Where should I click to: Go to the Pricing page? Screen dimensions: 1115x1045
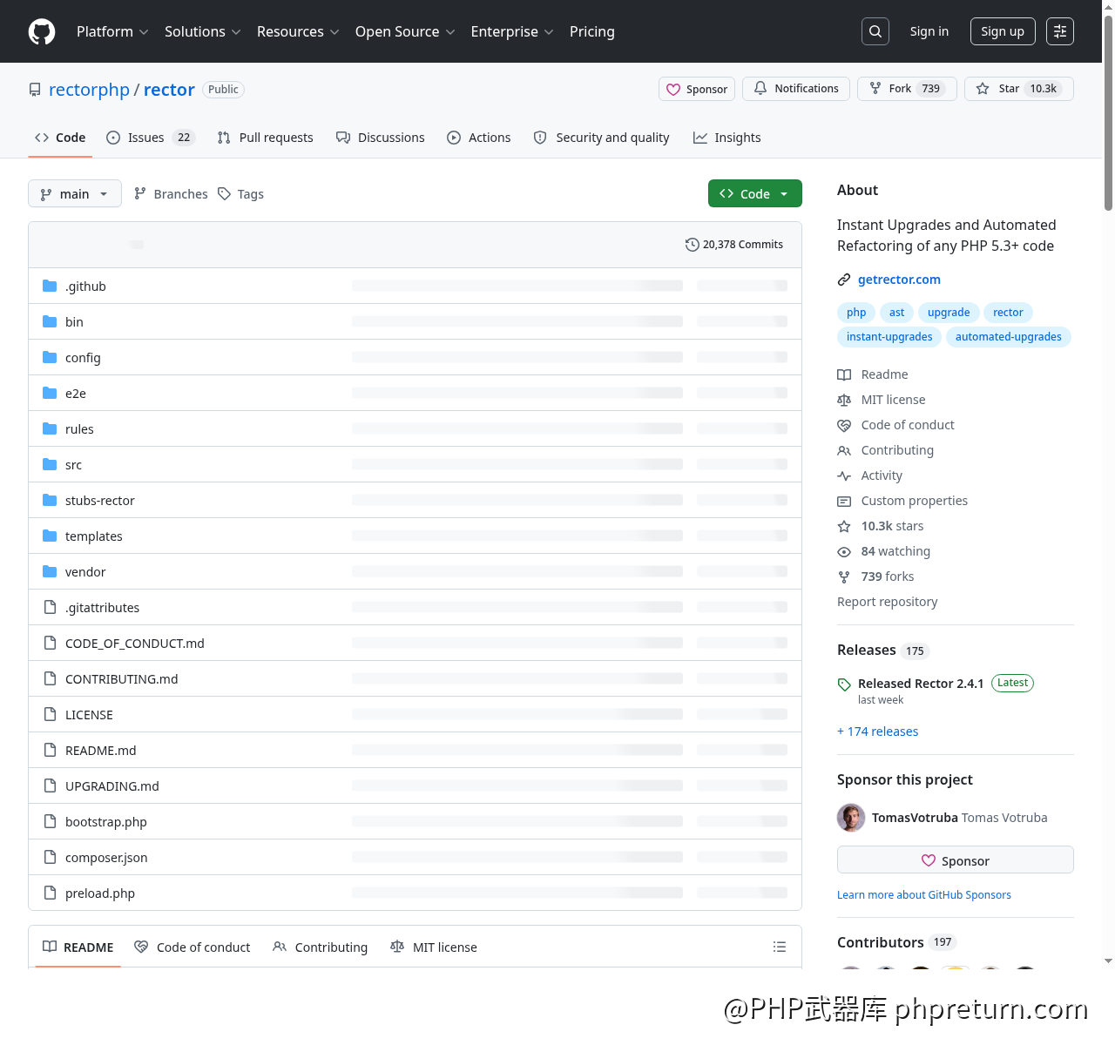pos(592,31)
